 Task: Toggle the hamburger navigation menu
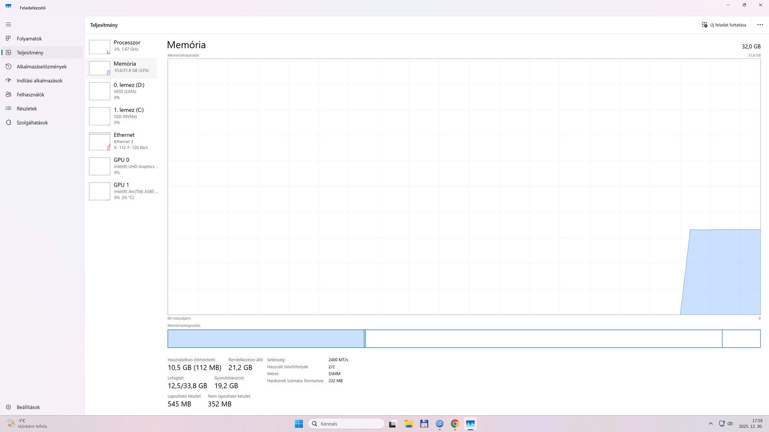(8, 25)
